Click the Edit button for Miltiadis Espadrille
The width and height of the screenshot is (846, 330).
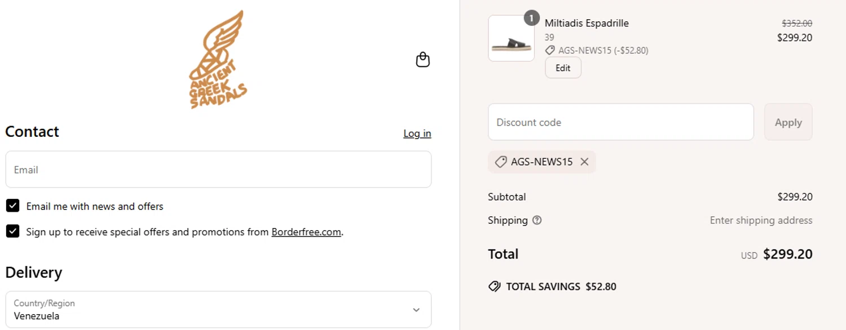[x=563, y=68]
